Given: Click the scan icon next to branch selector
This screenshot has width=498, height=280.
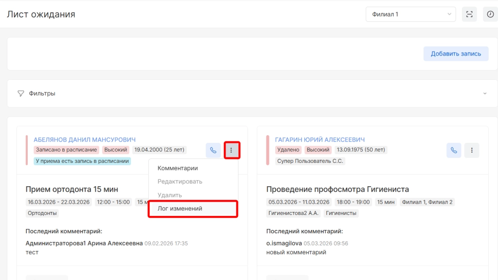Looking at the screenshot, I should point(469,14).
